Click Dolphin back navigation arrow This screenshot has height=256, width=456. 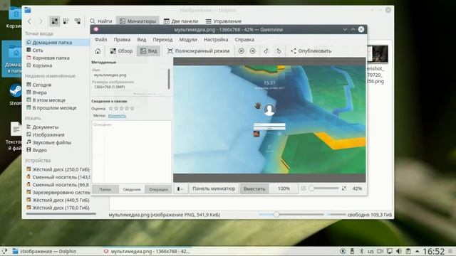coord(29,21)
